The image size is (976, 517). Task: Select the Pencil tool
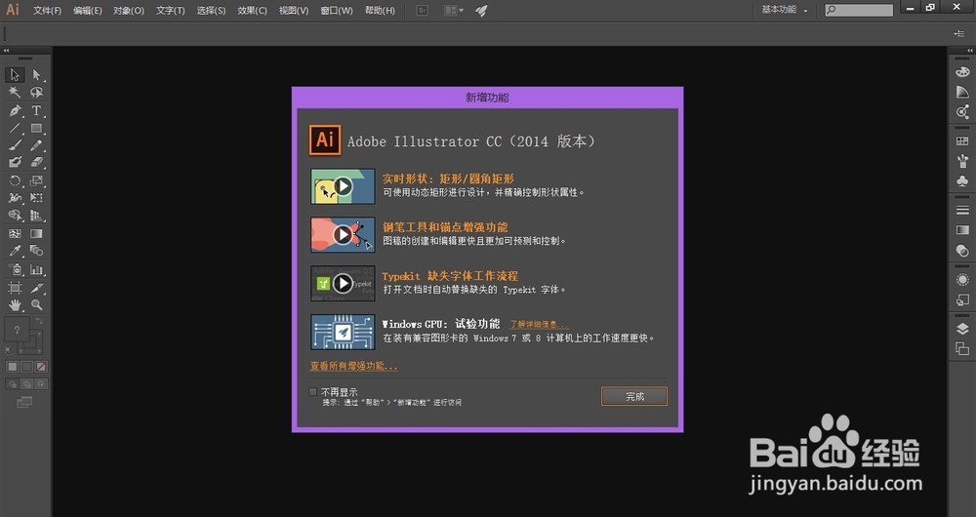point(37,145)
